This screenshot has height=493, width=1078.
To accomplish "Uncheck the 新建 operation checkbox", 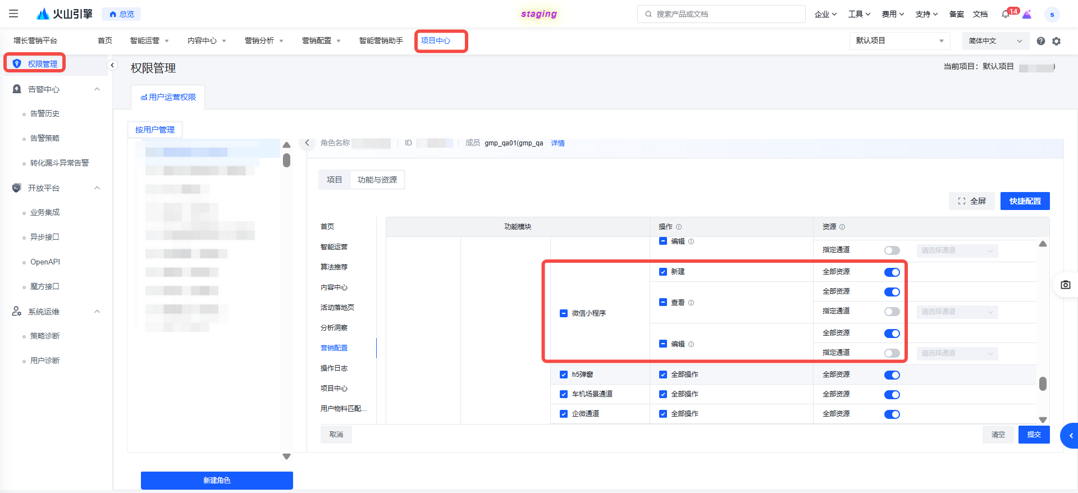I will [663, 272].
